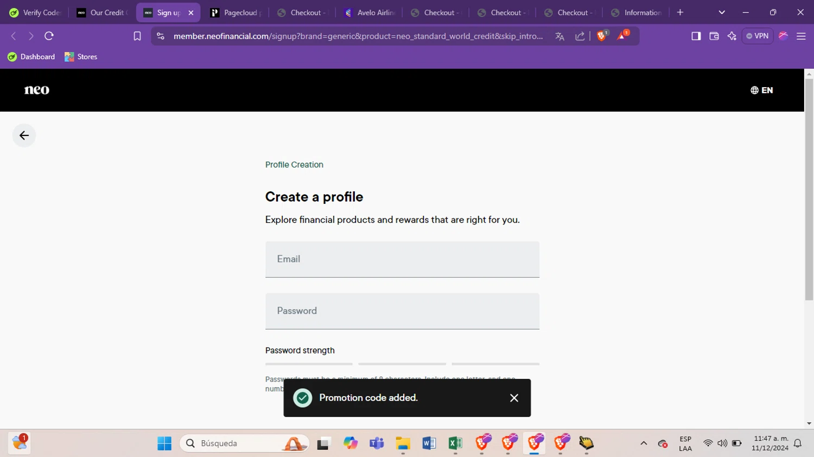Open the notifications bell in system tray

tap(798, 443)
